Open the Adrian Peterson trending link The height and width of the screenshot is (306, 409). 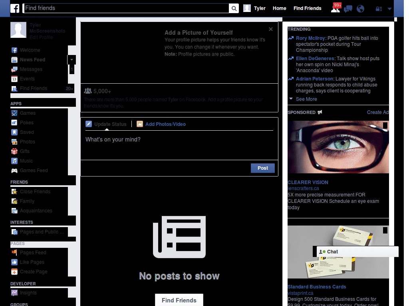[315, 79]
